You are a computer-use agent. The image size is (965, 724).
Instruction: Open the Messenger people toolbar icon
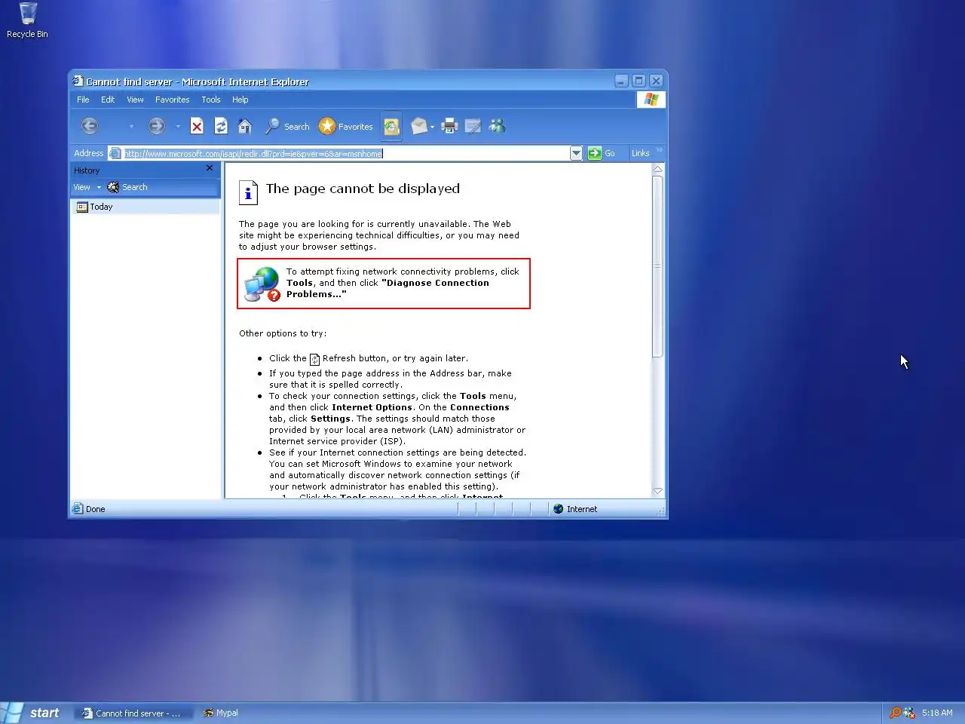pos(497,126)
